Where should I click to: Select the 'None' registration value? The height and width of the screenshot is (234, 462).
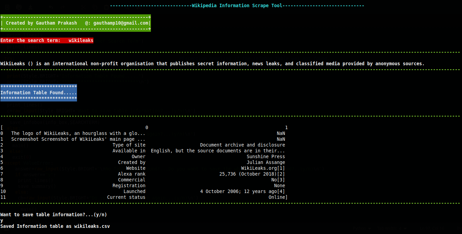tap(280, 185)
